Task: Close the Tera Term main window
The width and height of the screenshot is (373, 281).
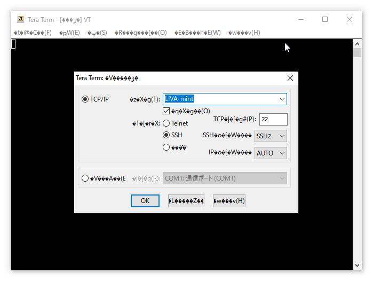Action: coord(349,19)
